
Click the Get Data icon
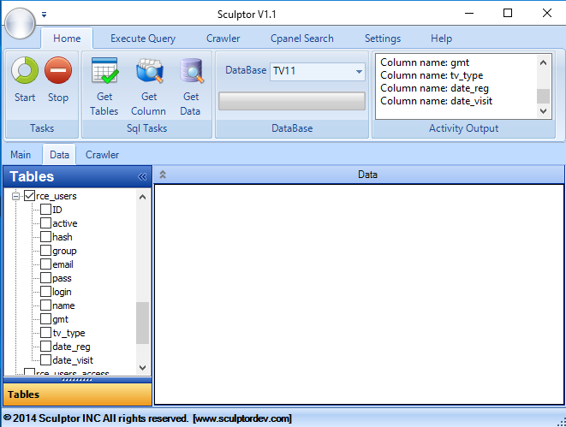191,71
